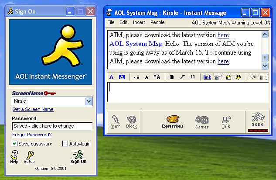Click the AOL Instant Messenger logo banner
The height and width of the screenshot is (180, 276).
coord(51,52)
